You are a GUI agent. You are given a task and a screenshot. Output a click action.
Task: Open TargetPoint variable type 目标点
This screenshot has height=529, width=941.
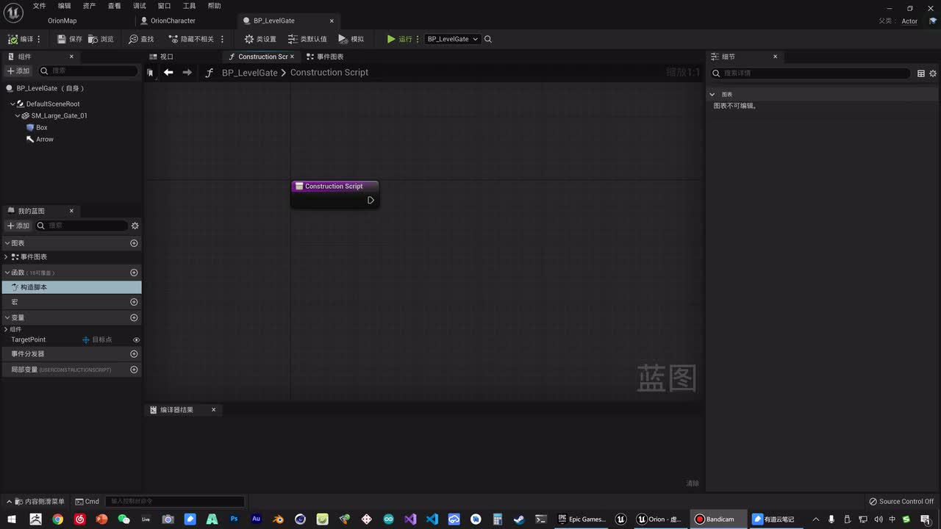pos(97,339)
